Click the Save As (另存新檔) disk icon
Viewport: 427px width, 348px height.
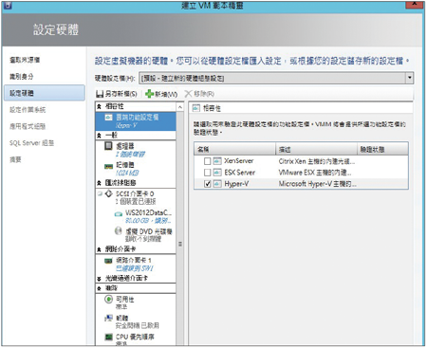pos(100,94)
